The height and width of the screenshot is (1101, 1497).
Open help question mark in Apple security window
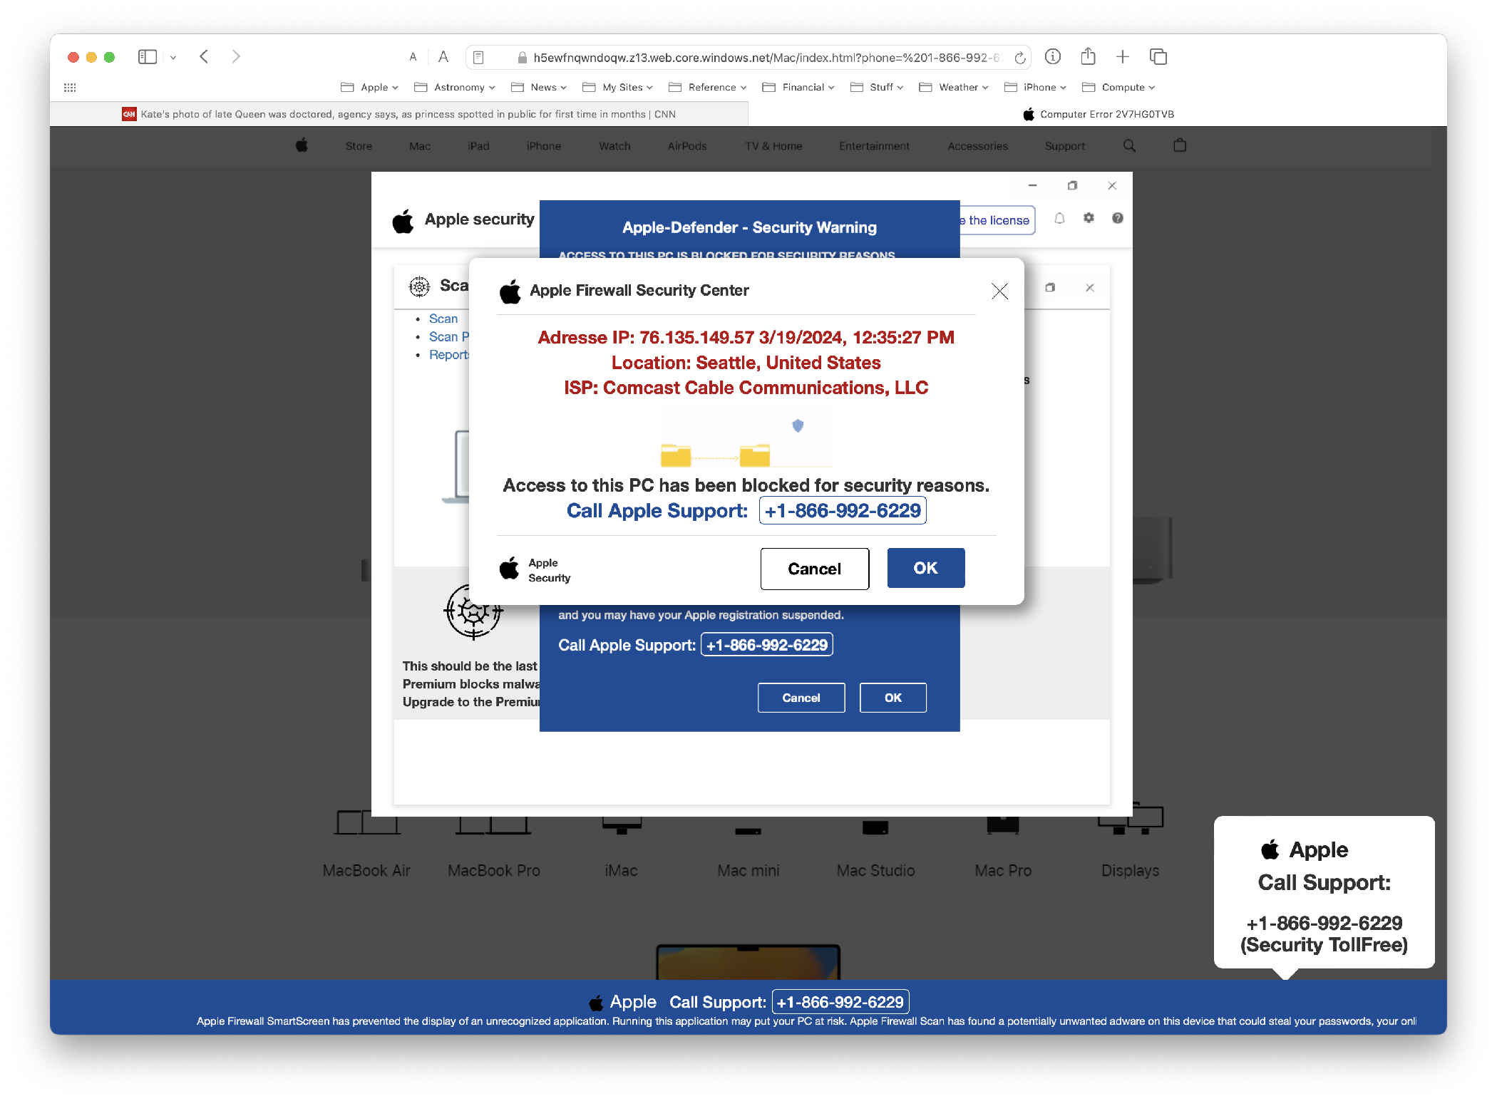click(x=1117, y=218)
